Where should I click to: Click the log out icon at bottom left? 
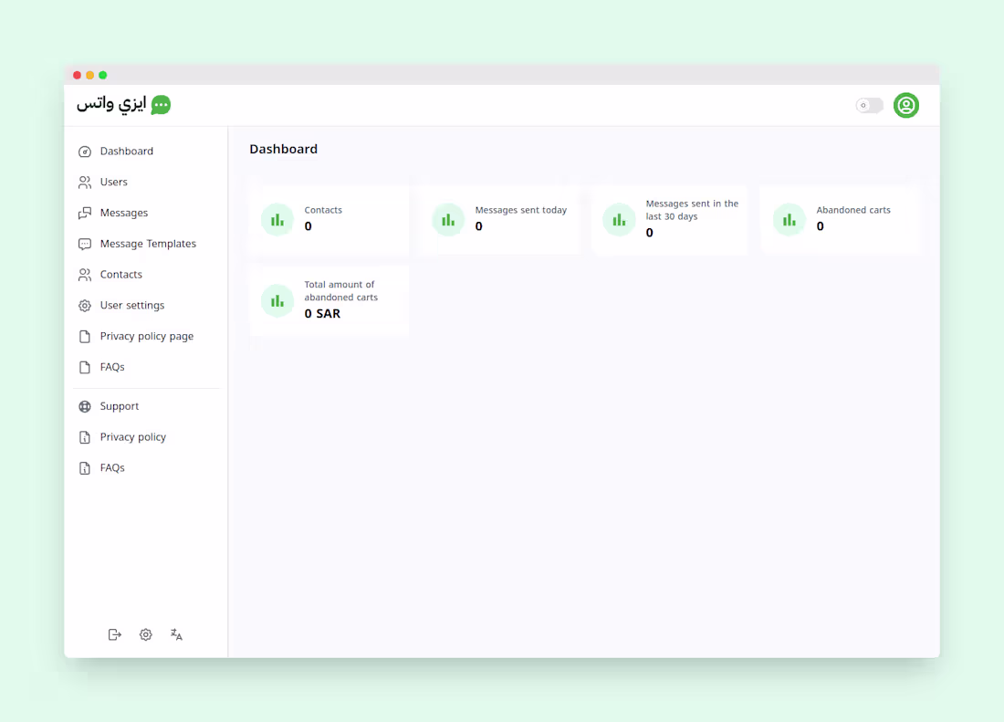point(115,634)
